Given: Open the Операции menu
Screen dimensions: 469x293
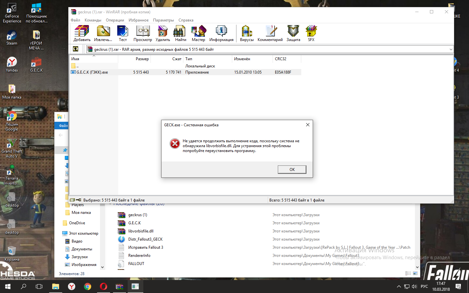Looking at the screenshot, I should point(115,20).
